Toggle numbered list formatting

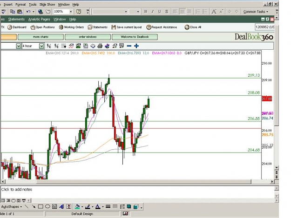click(198, 12)
